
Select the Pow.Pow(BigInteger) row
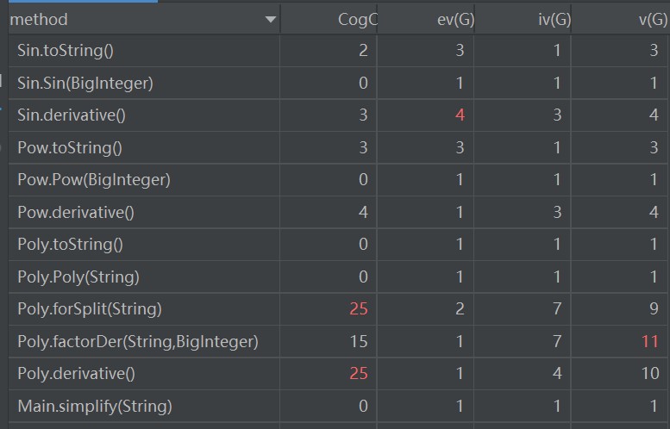point(94,180)
